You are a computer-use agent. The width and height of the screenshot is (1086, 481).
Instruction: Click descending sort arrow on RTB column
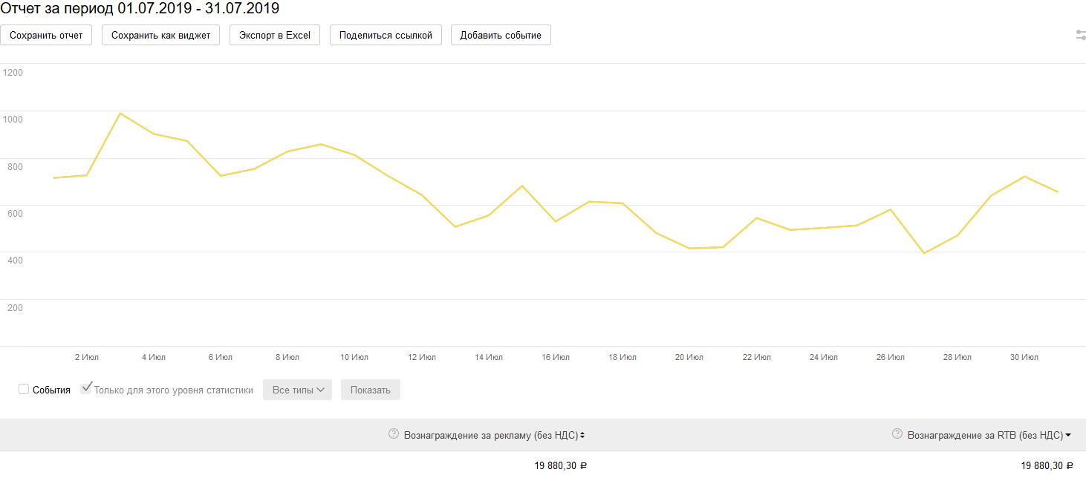[x=1068, y=436]
